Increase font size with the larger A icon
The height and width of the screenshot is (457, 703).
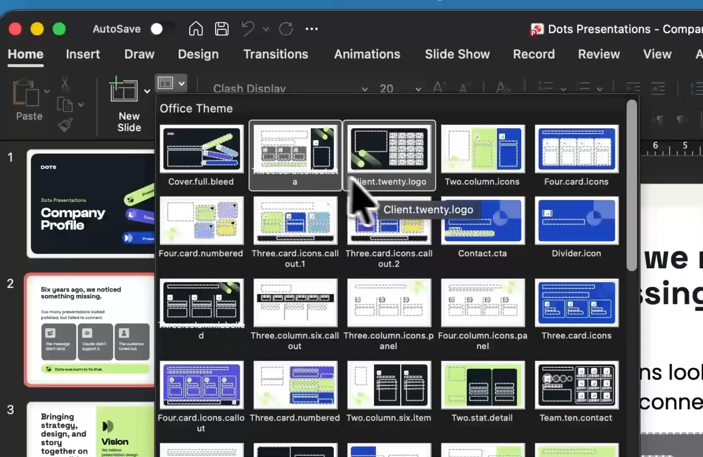click(439, 88)
